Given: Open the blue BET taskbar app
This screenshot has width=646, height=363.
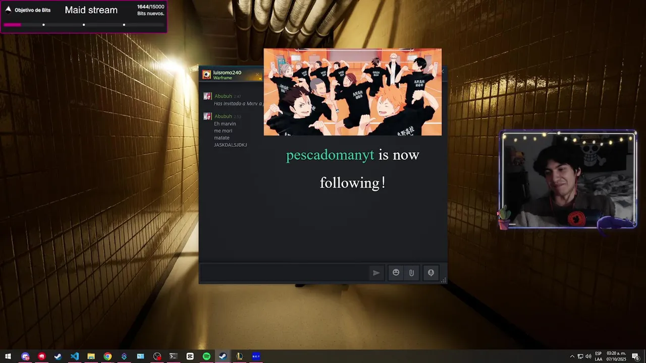Looking at the screenshot, I should (256, 356).
